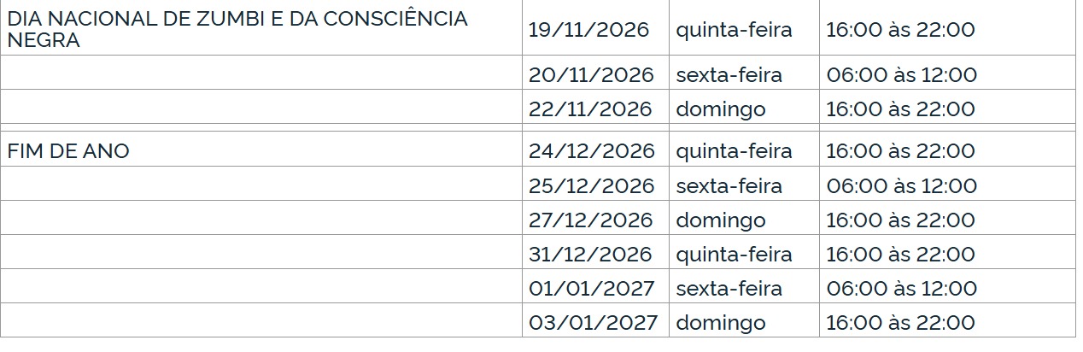This screenshot has width=1083, height=352.
Task: Click the date 25/12/2026
Action: [592, 186]
